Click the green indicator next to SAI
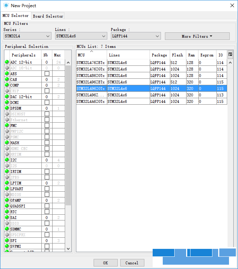The width and height of the screenshot is (238, 269). click(7, 217)
